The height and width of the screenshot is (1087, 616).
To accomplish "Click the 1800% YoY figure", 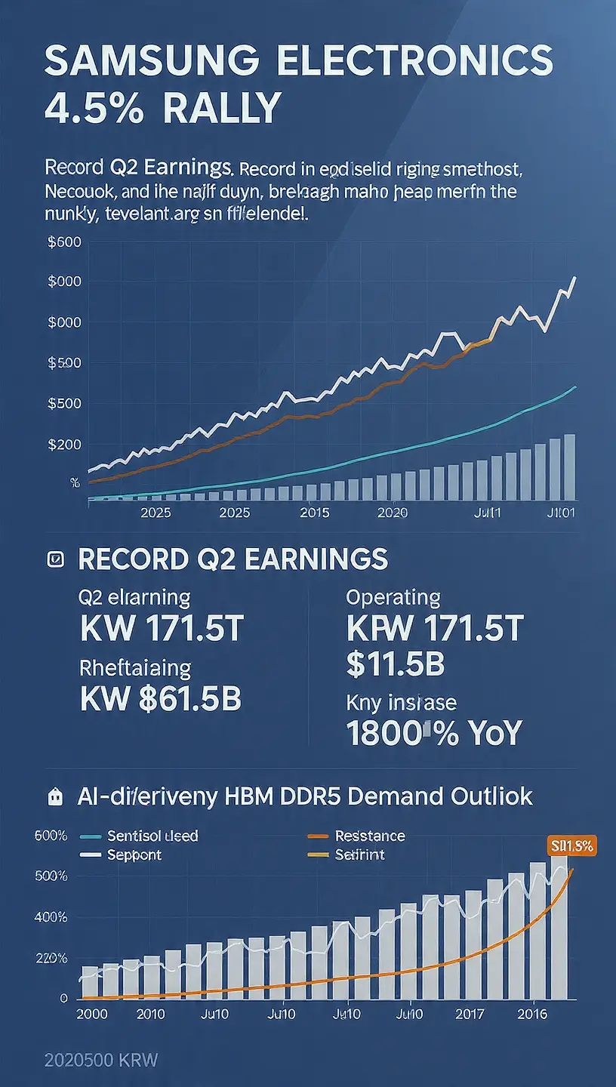I will point(433,734).
